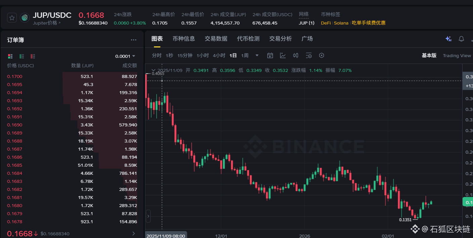The height and width of the screenshot is (238, 473).
Task: Open the 0.0001 price precision dropdown
Action: (125, 56)
